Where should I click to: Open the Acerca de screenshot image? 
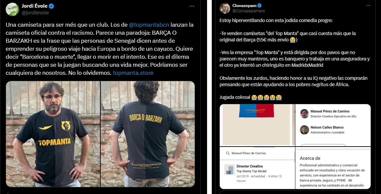tap(333, 168)
